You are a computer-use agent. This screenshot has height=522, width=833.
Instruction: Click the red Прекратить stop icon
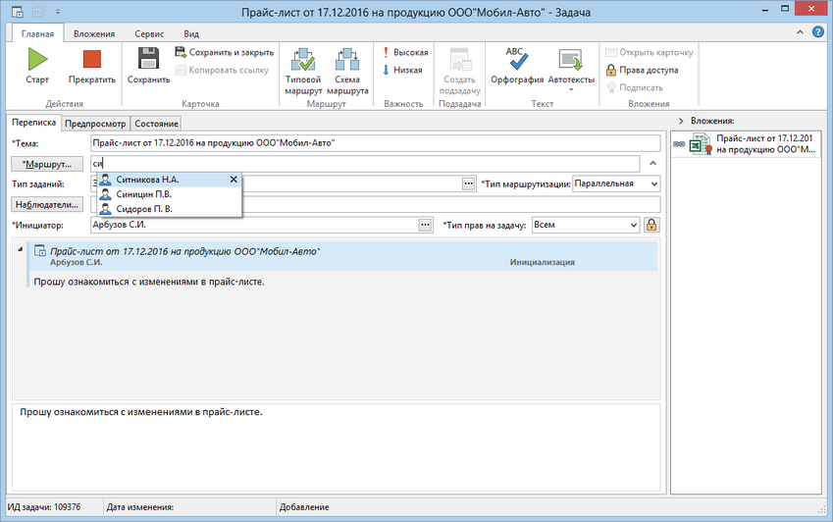click(92, 65)
